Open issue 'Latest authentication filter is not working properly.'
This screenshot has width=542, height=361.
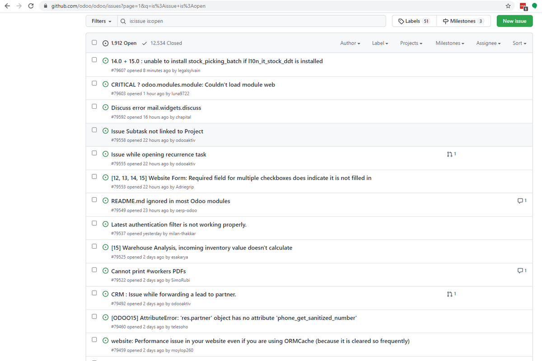179,224
